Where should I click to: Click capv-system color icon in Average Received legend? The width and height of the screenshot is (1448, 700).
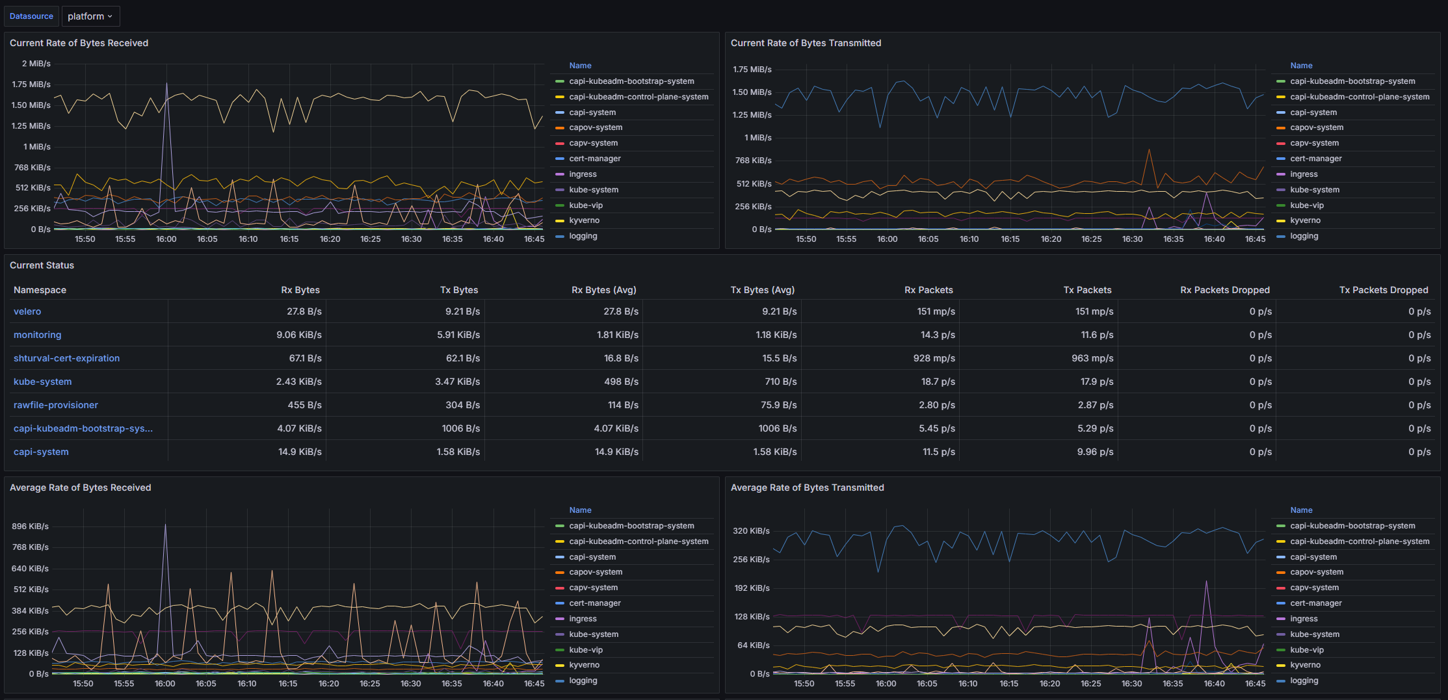point(560,588)
